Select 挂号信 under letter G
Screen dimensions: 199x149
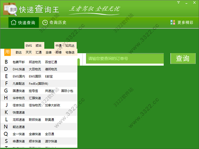pyautogui.click(x=33, y=91)
